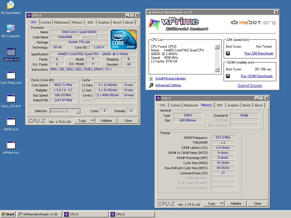This screenshot has width=291, height=218.
Task: Open the My Computer desktop icon
Action: coord(11,31)
